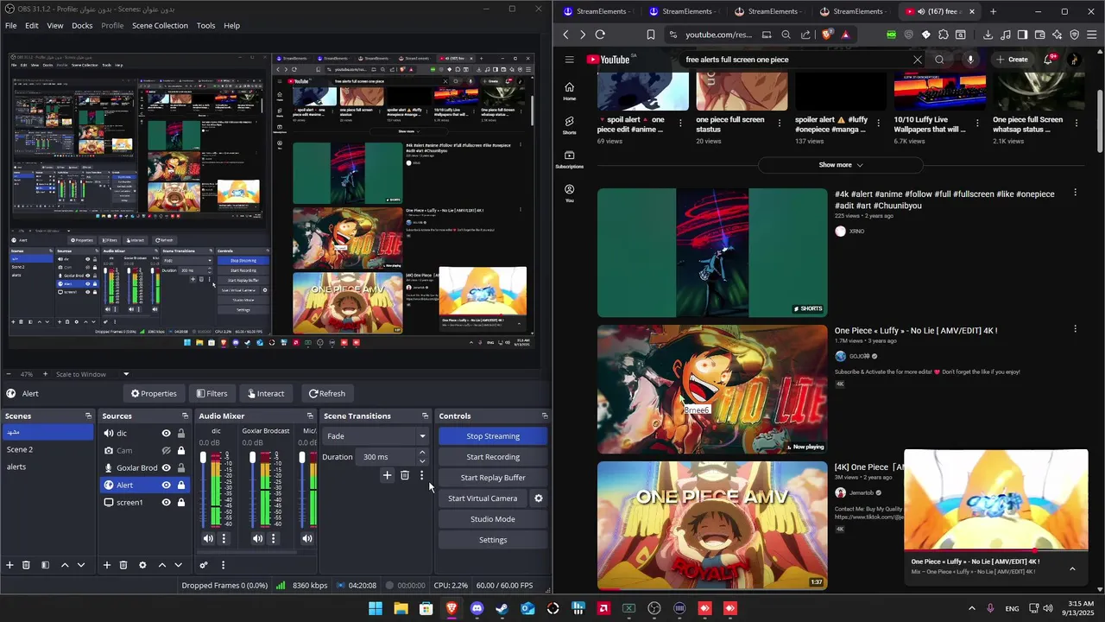The image size is (1105, 622).
Task: Open Virtual Camera settings gear
Action: click(x=539, y=498)
